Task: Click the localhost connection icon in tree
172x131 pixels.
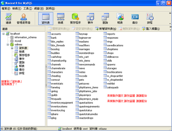Action: pos(7,33)
